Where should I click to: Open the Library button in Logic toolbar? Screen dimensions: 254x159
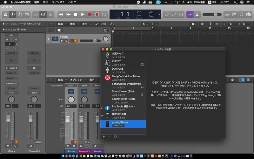point(5,14)
